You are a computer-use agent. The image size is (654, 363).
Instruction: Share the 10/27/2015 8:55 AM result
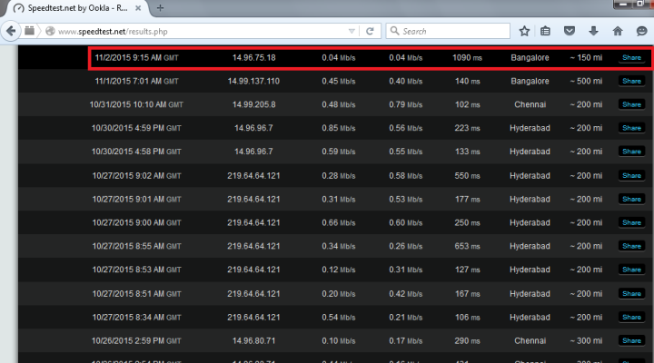point(631,246)
